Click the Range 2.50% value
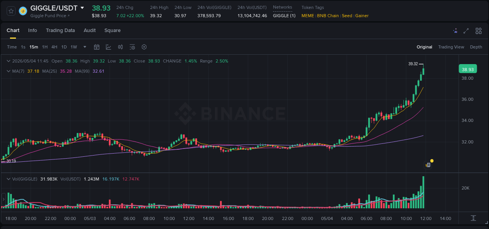Viewport: 489px width, 229px height. tap(222, 61)
